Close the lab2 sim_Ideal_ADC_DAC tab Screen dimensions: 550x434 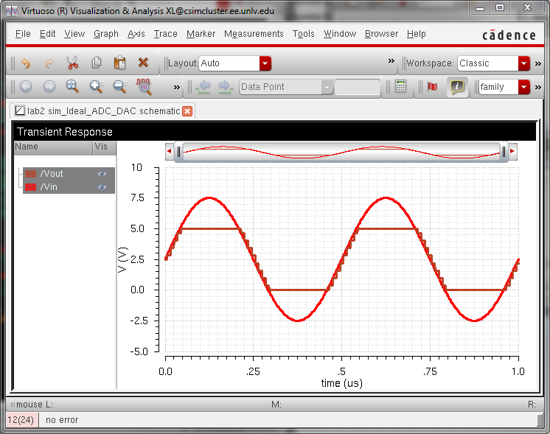187,111
